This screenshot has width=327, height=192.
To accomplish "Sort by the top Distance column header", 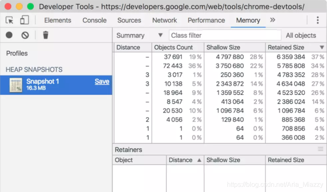I will click(133, 47).
